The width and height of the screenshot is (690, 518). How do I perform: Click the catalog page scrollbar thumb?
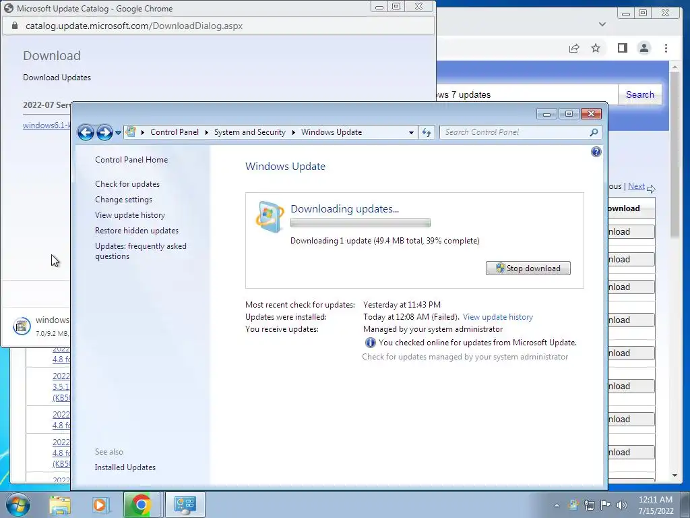point(675,154)
